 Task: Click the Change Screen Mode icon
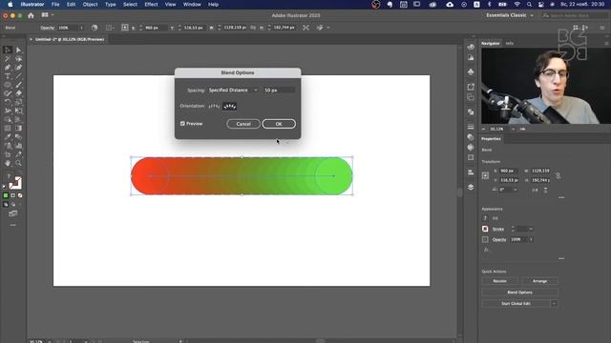pyautogui.click(x=12, y=213)
